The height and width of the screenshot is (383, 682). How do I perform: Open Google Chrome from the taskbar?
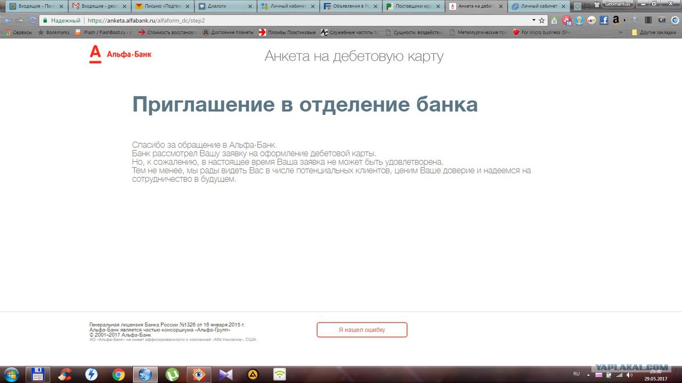click(118, 374)
